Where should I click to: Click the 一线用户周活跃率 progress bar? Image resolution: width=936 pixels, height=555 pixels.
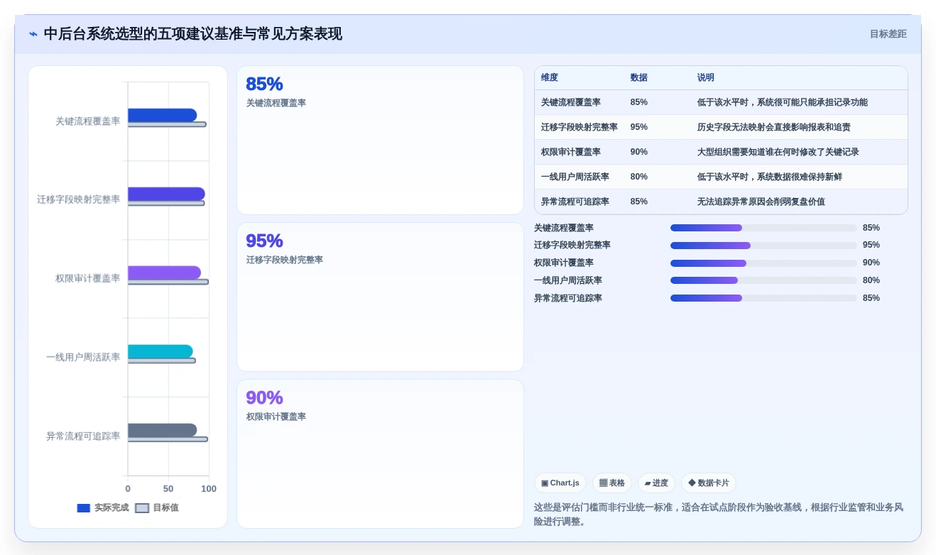point(763,280)
